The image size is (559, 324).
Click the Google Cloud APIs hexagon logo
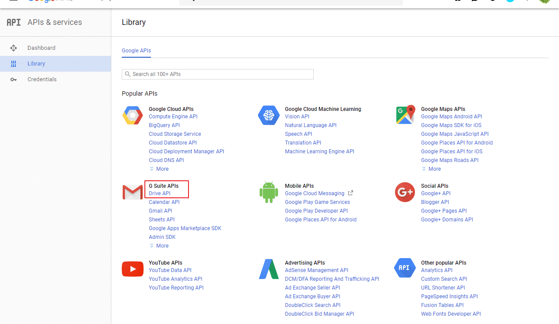point(132,115)
